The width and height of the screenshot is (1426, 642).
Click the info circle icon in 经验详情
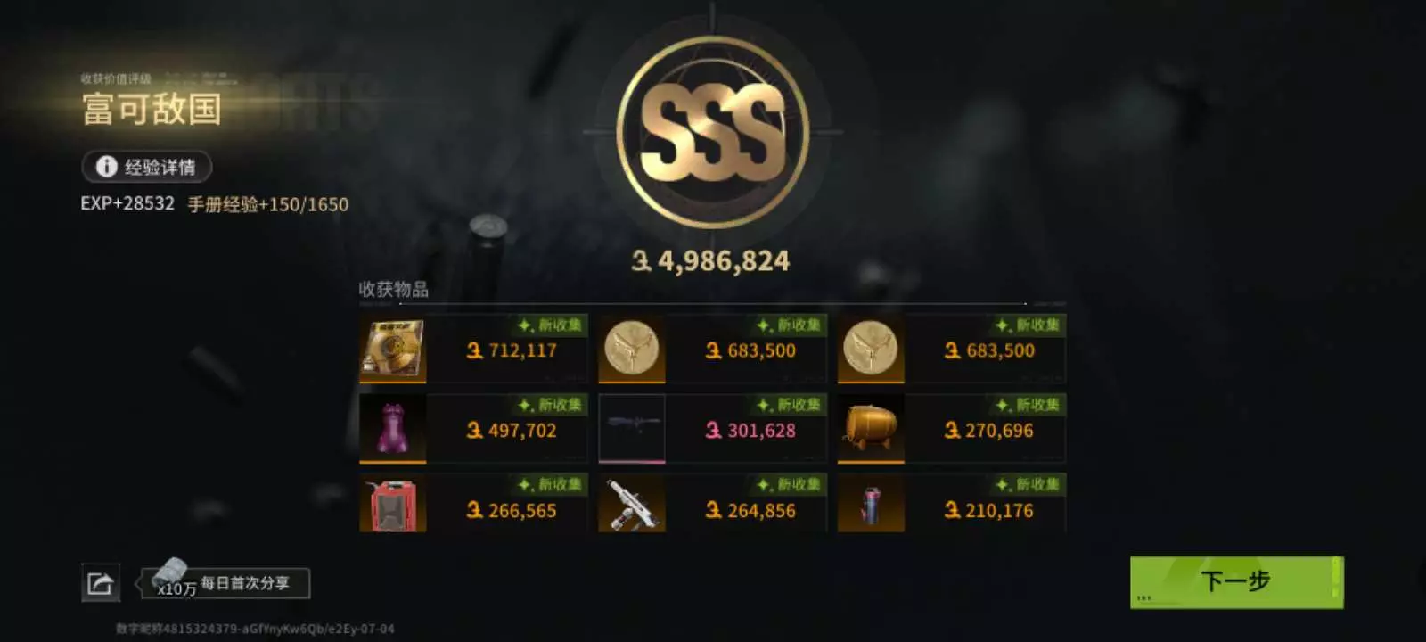click(x=107, y=167)
